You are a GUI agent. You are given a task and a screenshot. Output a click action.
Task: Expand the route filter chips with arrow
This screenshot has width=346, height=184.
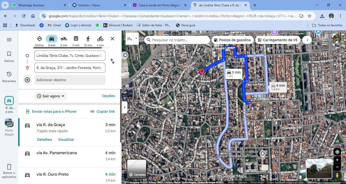tap(307, 40)
